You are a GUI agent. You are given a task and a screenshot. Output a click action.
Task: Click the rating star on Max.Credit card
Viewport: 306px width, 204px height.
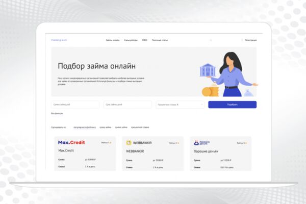pyautogui.click(x=111, y=143)
